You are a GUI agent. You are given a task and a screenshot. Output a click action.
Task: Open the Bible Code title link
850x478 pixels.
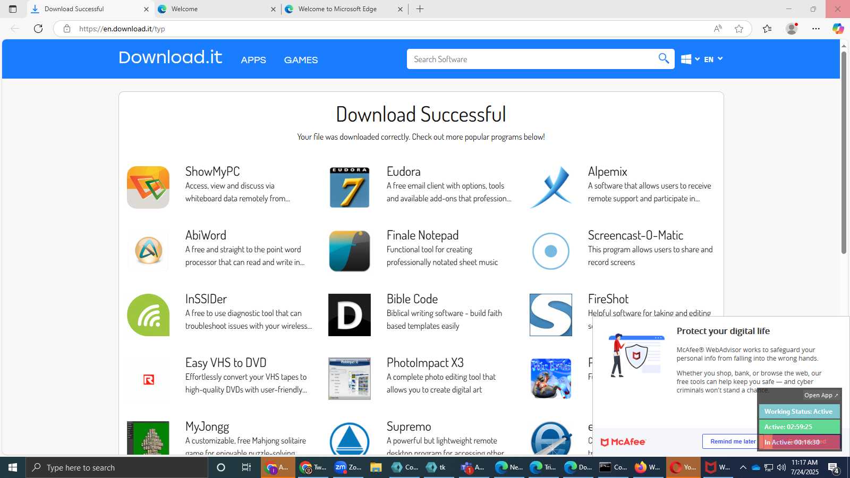point(412,299)
